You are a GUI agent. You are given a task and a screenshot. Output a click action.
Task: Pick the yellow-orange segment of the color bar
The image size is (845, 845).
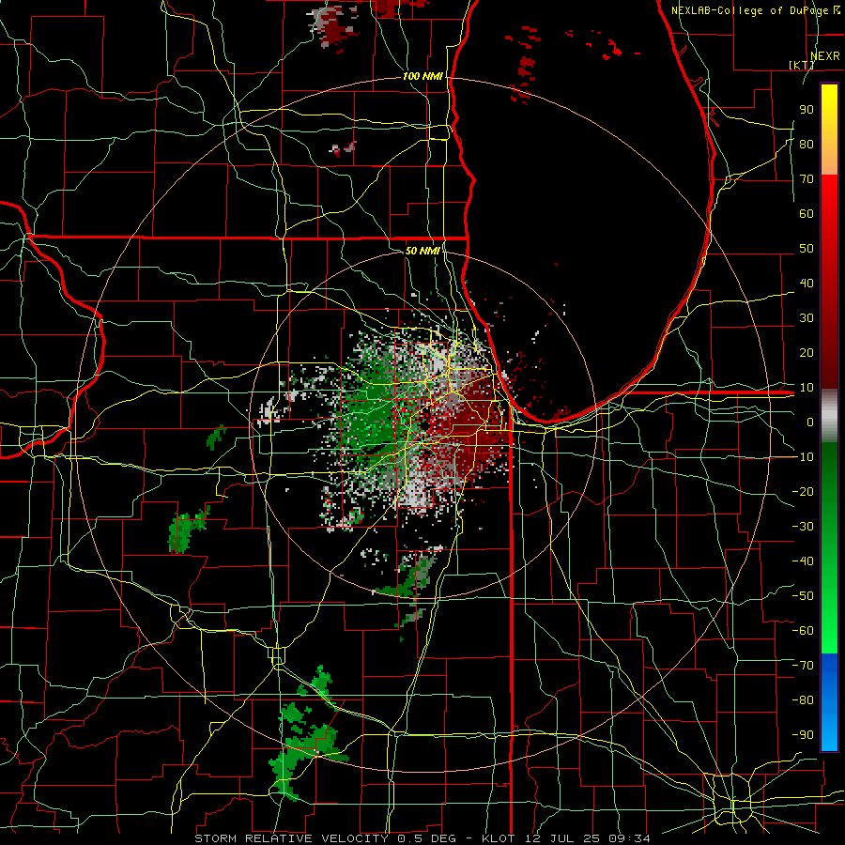829,130
